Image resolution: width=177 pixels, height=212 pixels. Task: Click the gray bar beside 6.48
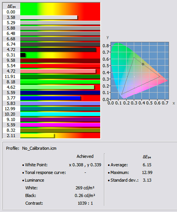pos(60,33)
